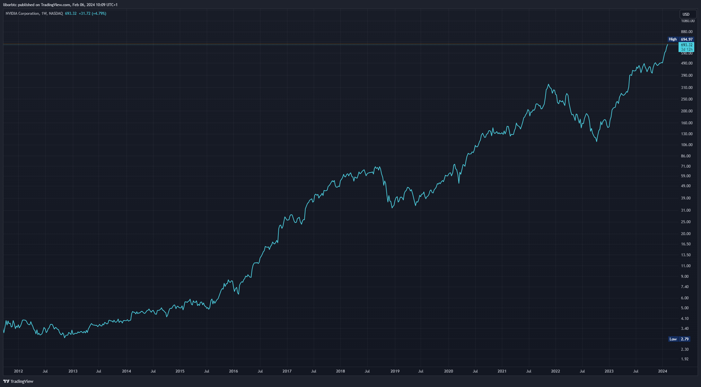Select the 1W interval label in legend

pos(44,13)
